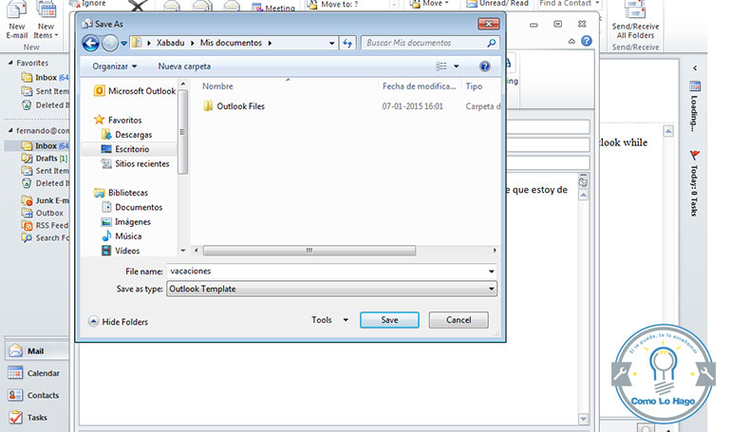Screen dimensions: 731x432
Task: Select the Outlook Files folder
Action: [x=234, y=106]
